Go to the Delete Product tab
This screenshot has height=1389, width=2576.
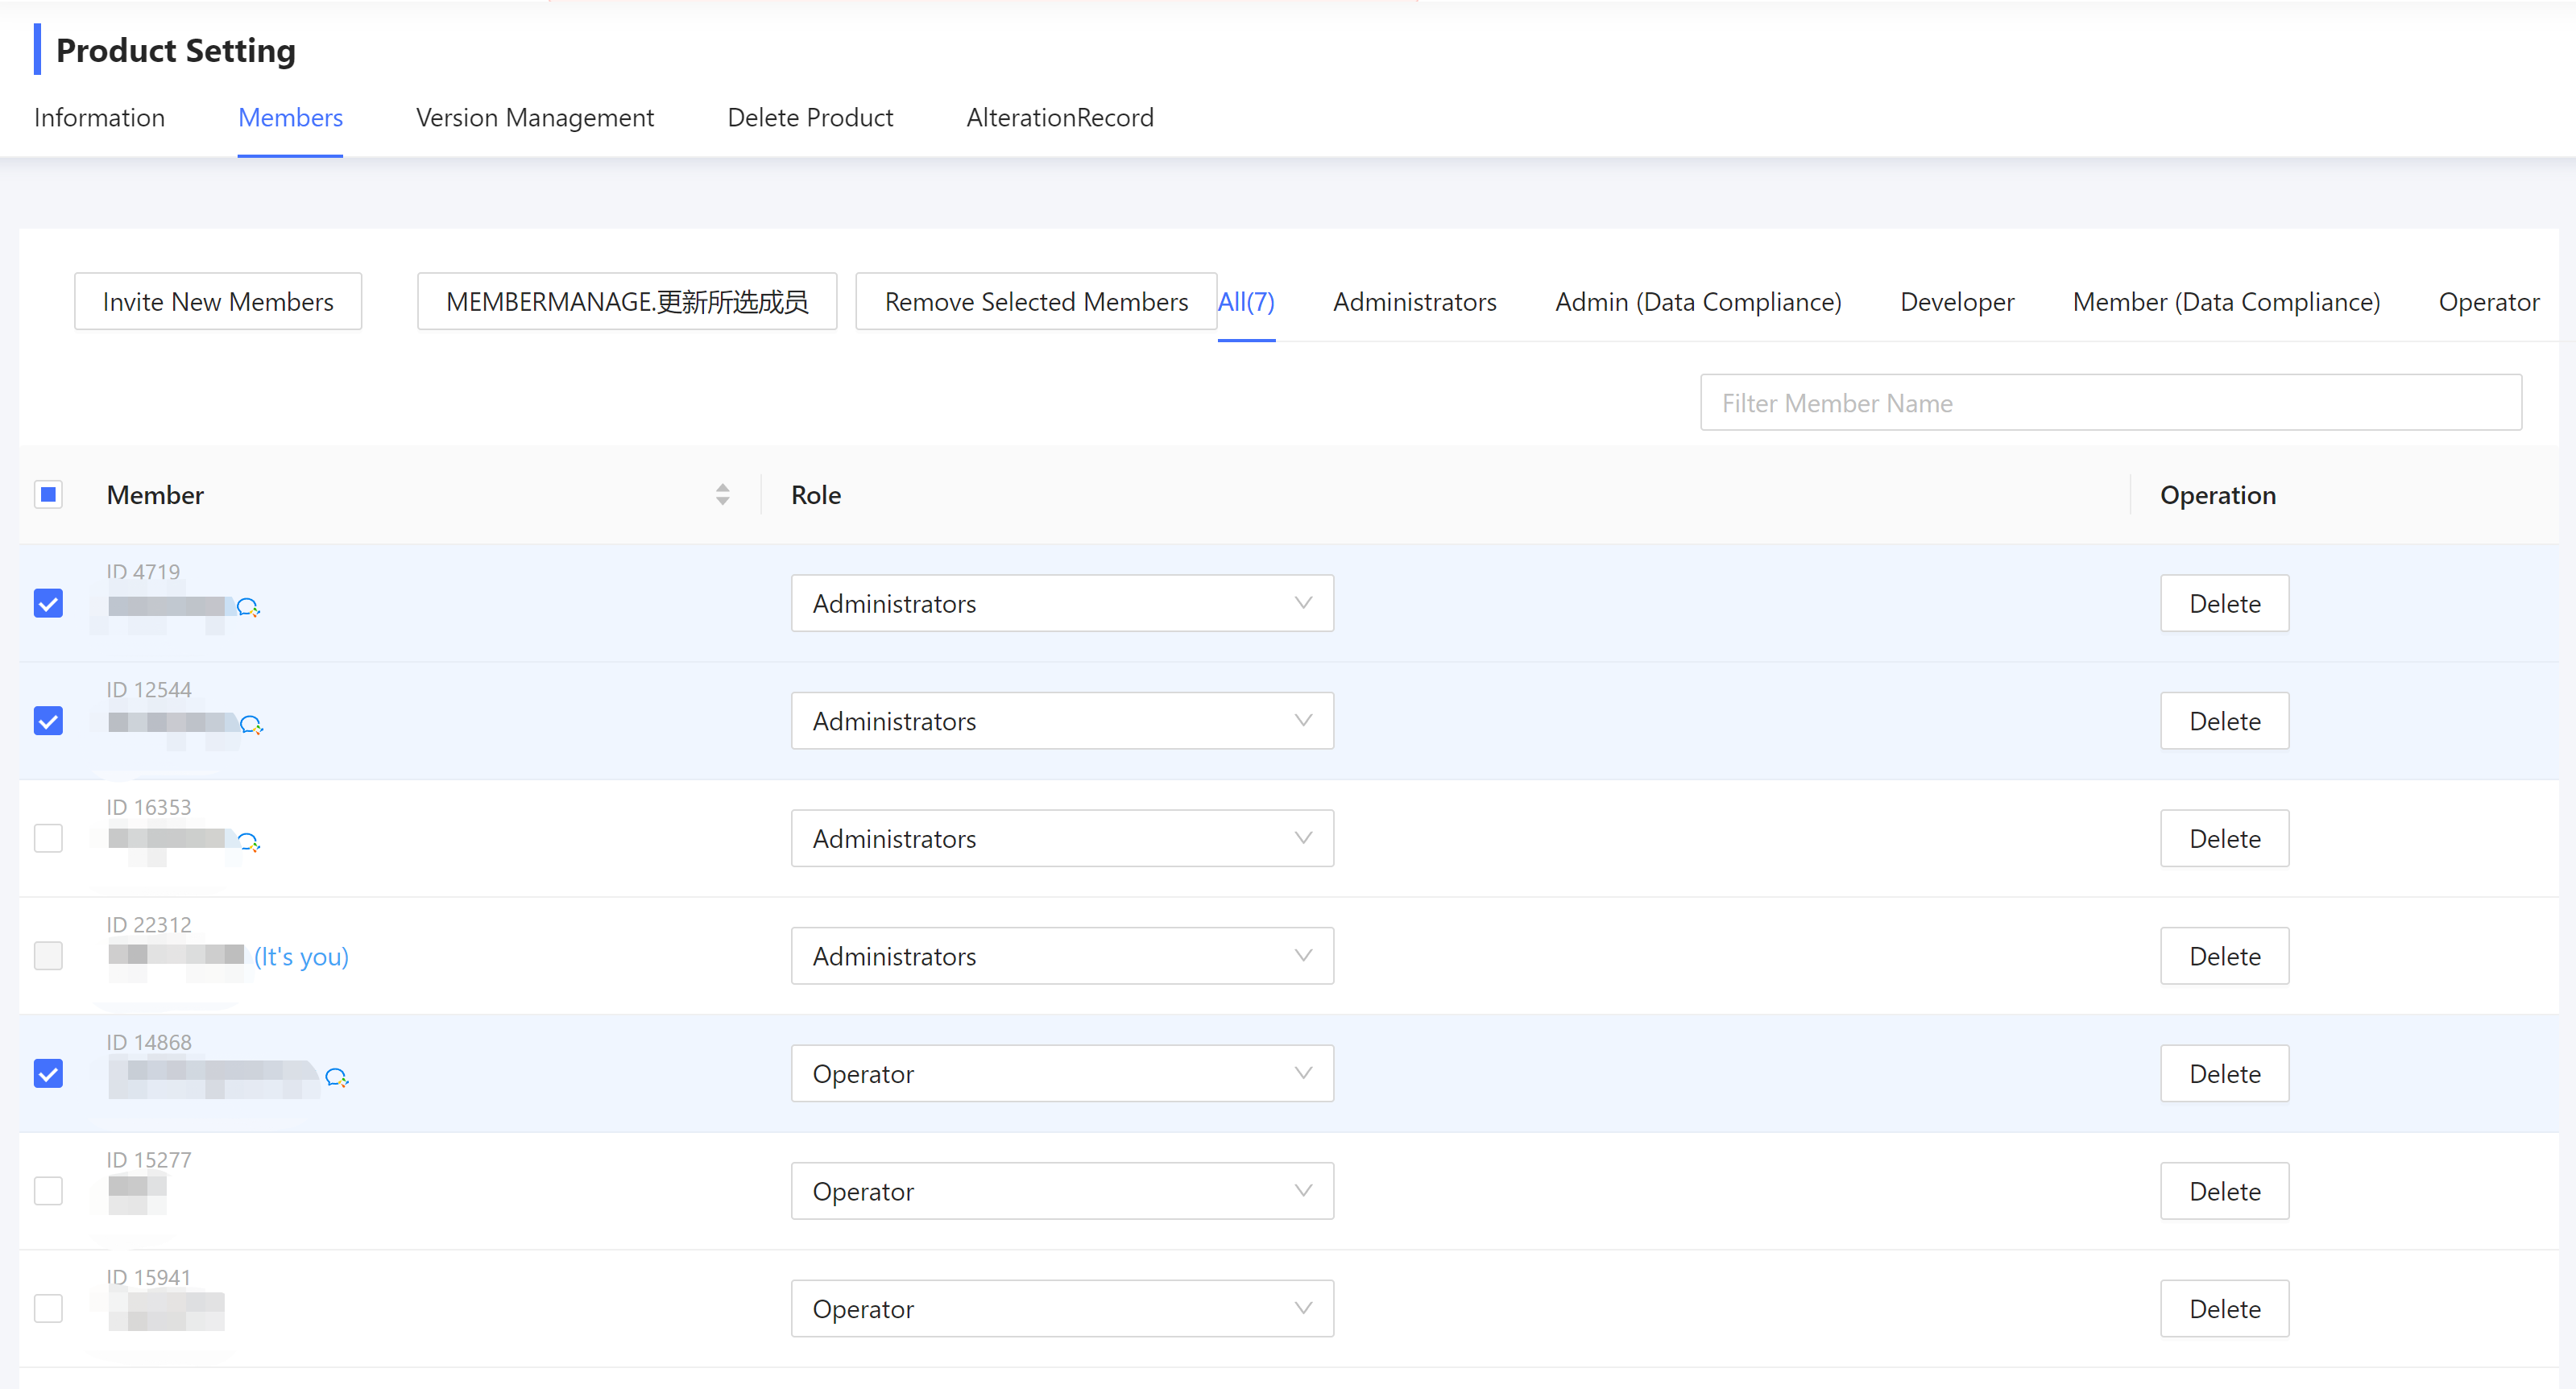point(810,118)
